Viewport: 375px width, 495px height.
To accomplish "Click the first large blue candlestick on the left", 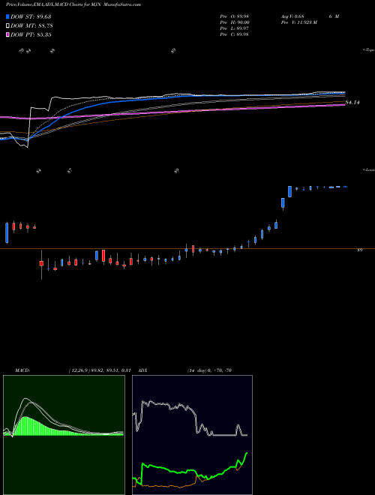I will (7, 232).
